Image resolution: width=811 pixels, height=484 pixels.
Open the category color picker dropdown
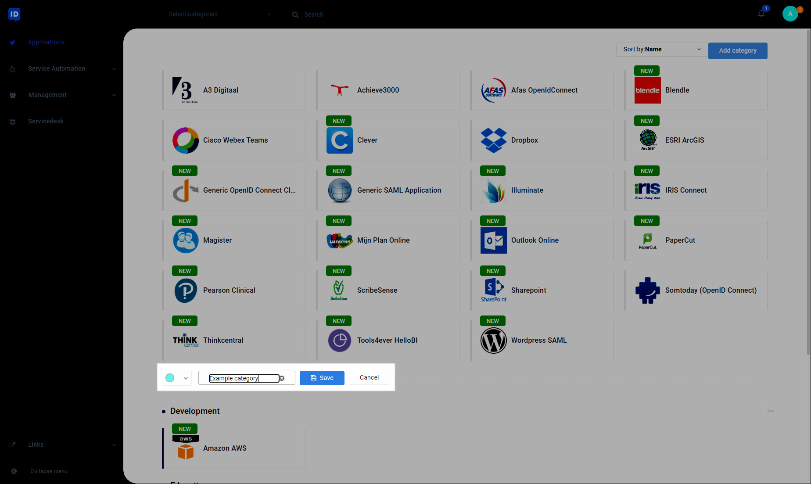177,378
